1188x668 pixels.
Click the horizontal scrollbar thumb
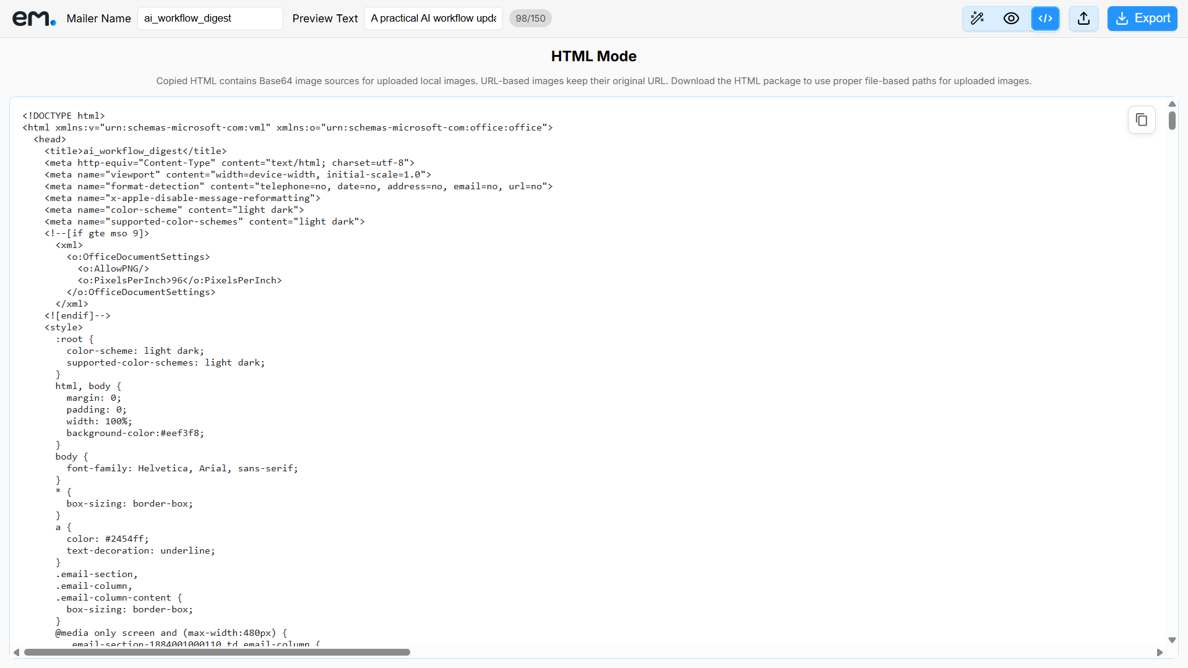click(x=217, y=652)
